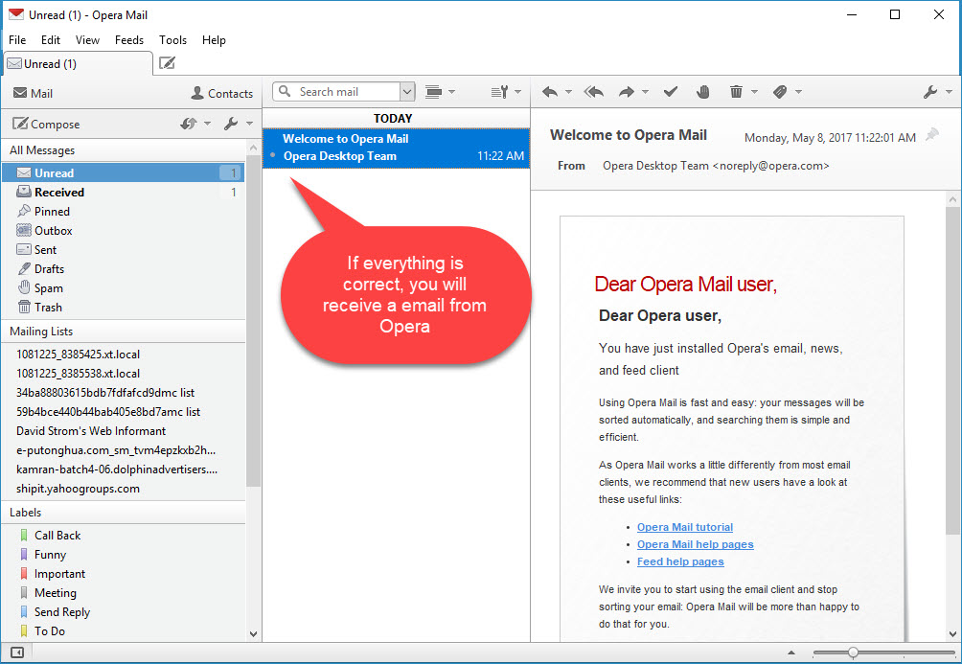Open the message pane wrench settings icon
Image resolution: width=962 pixels, height=664 pixels.
(x=930, y=92)
